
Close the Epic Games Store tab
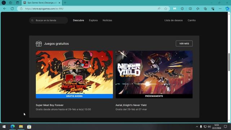[59, 3]
